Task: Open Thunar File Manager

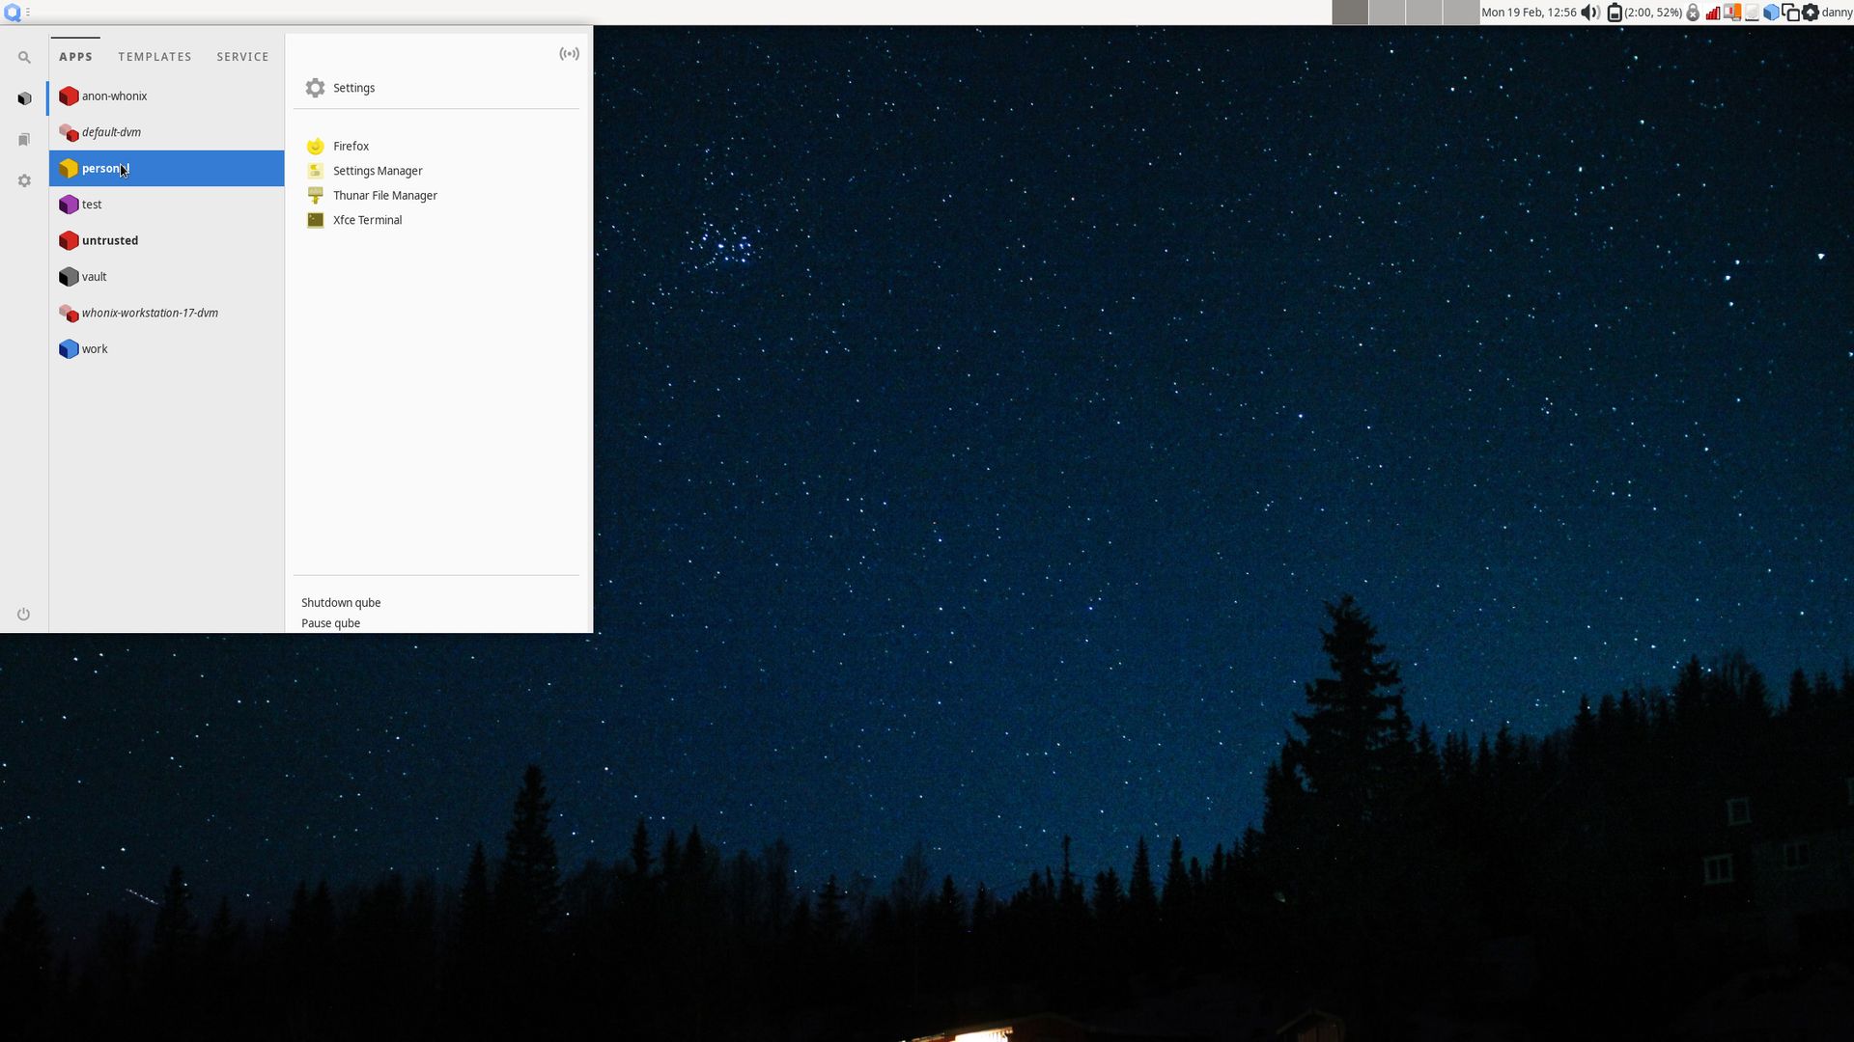Action: coord(384,195)
